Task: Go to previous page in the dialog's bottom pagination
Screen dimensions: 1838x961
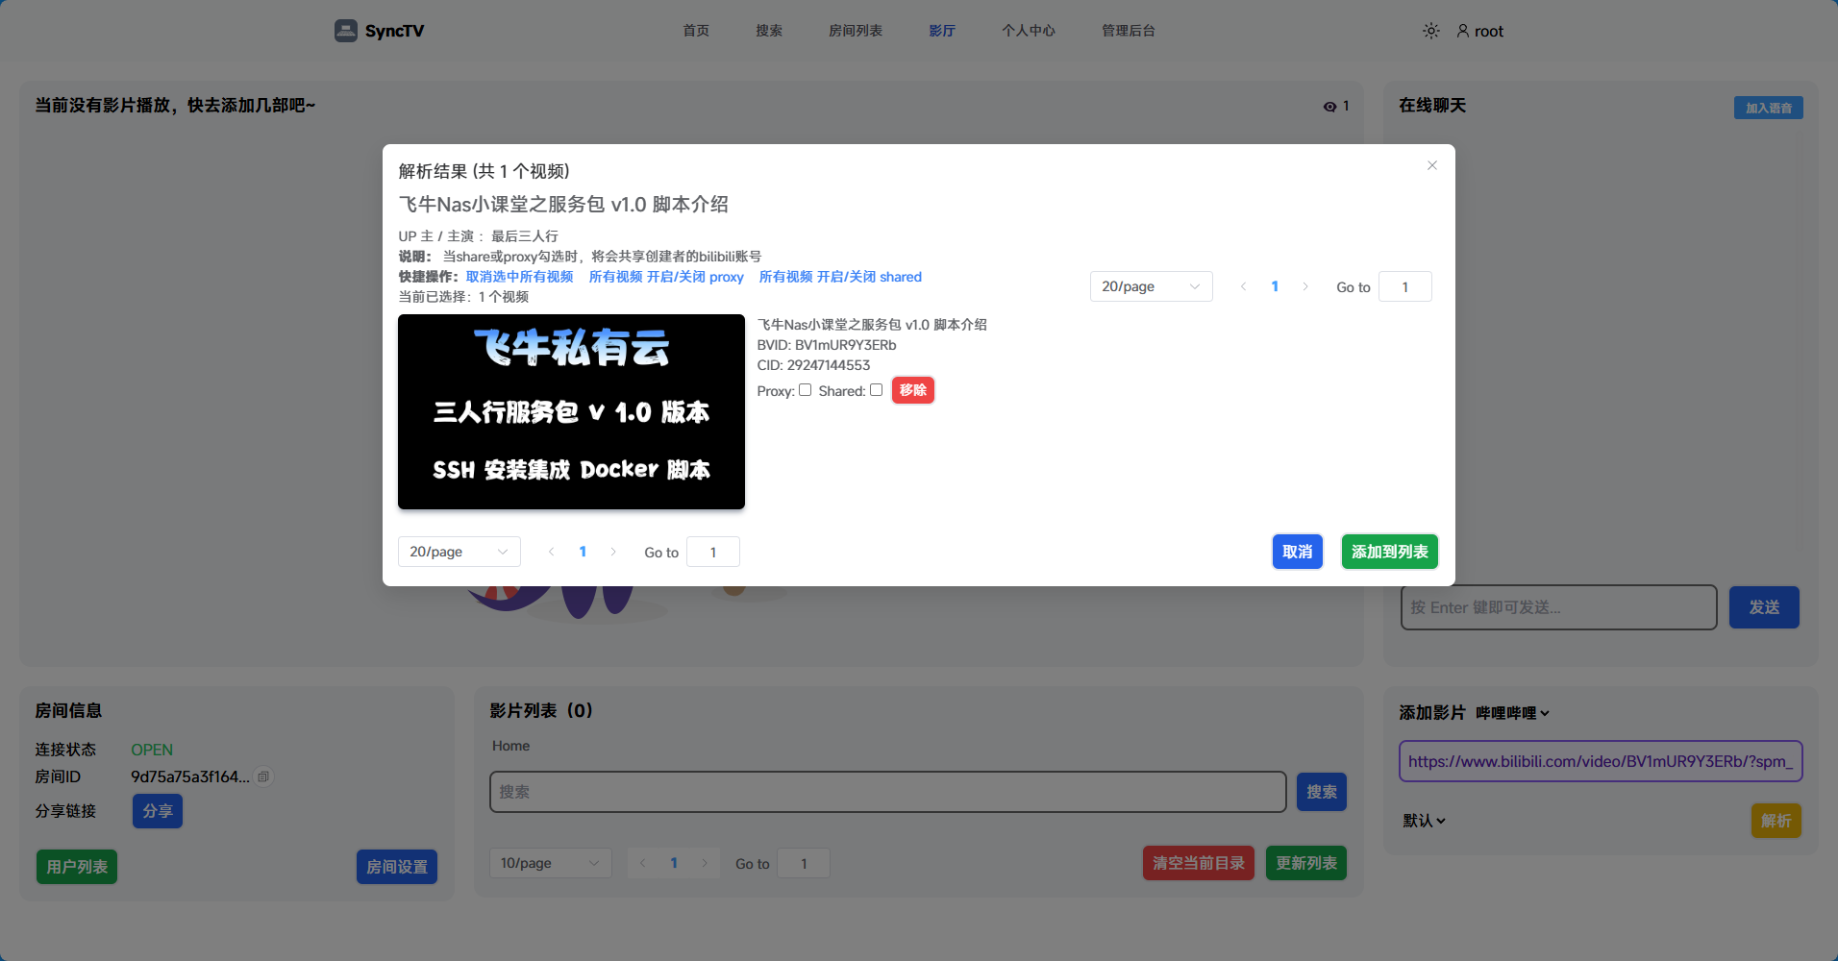Action: coord(552,552)
